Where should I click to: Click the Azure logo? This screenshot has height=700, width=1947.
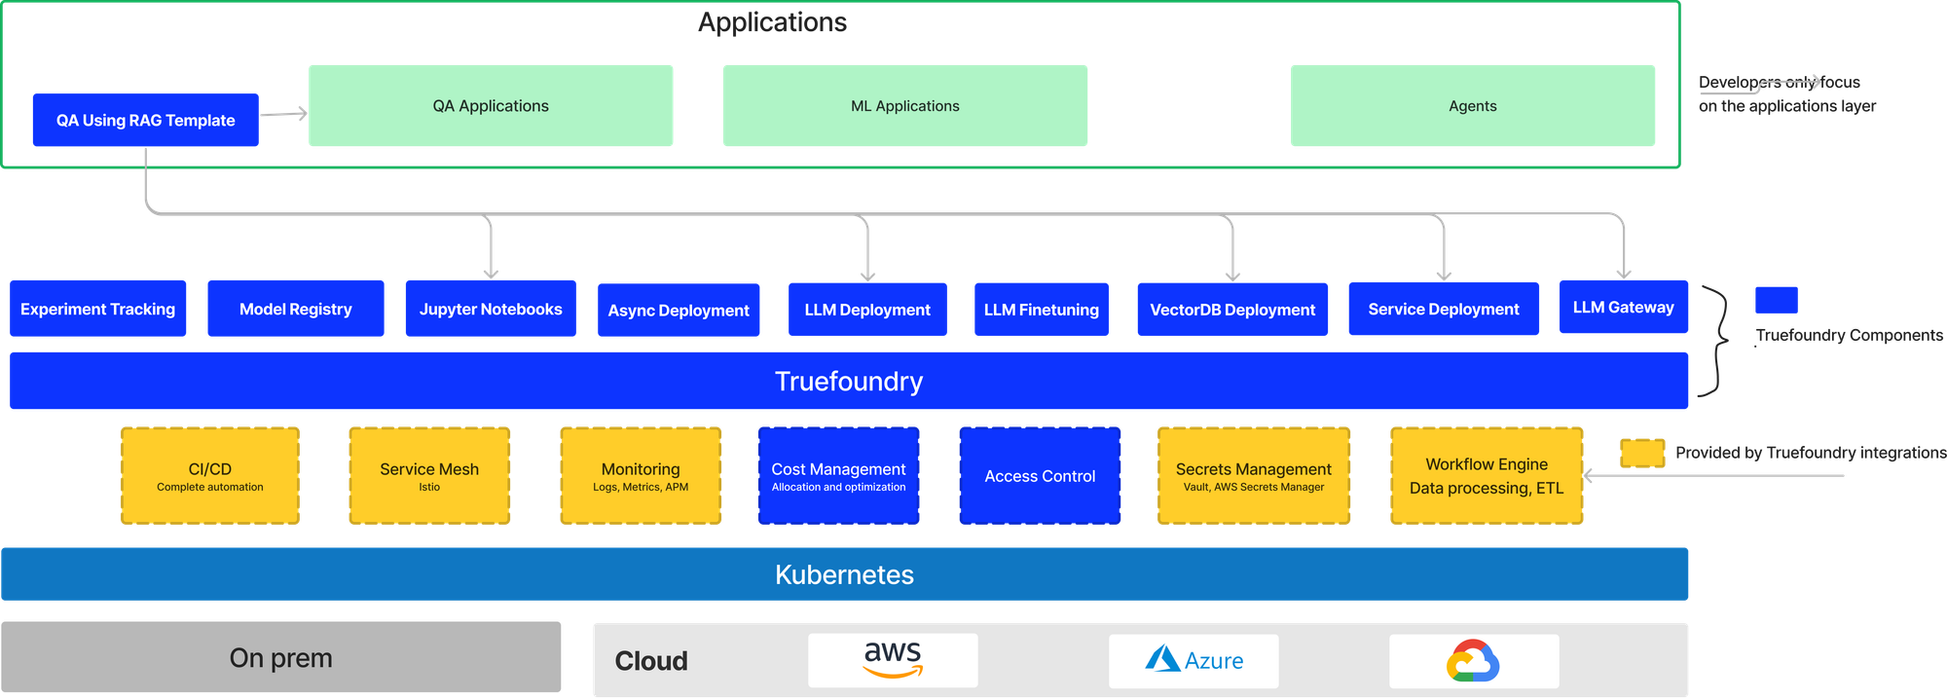(x=1194, y=661)
